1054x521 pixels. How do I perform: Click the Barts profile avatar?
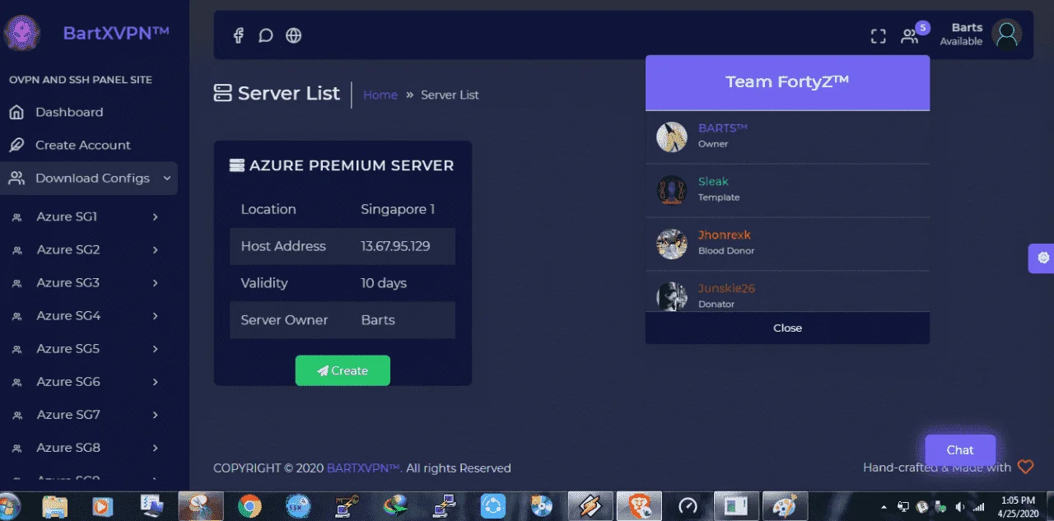click(x=1007, y=34)
